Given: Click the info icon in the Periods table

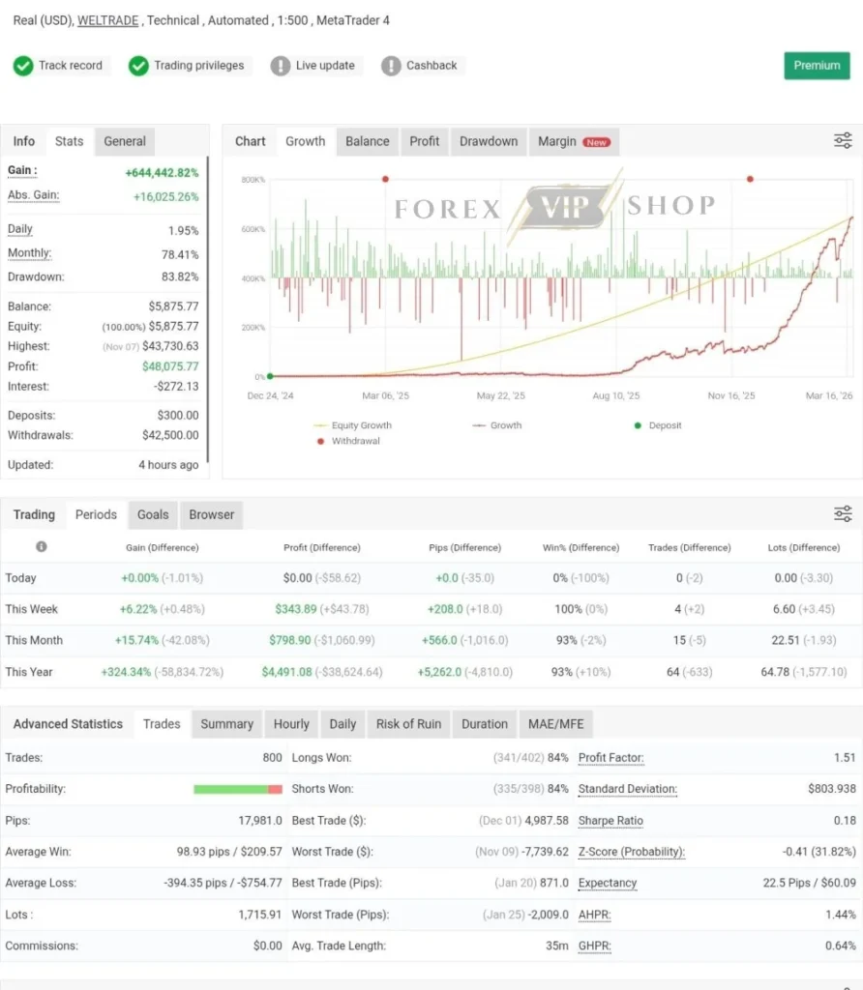Looking at the screenshot, I should point(42,547).
